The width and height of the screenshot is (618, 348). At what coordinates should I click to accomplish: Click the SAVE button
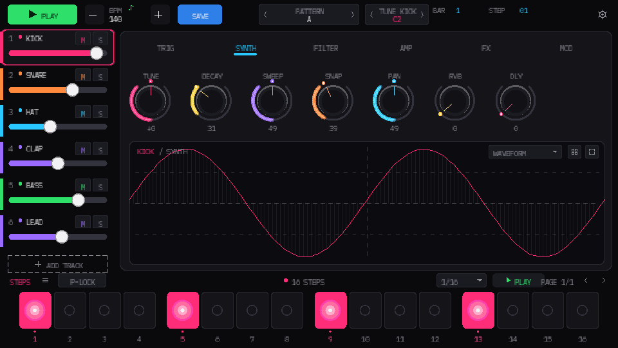[200, 15]
